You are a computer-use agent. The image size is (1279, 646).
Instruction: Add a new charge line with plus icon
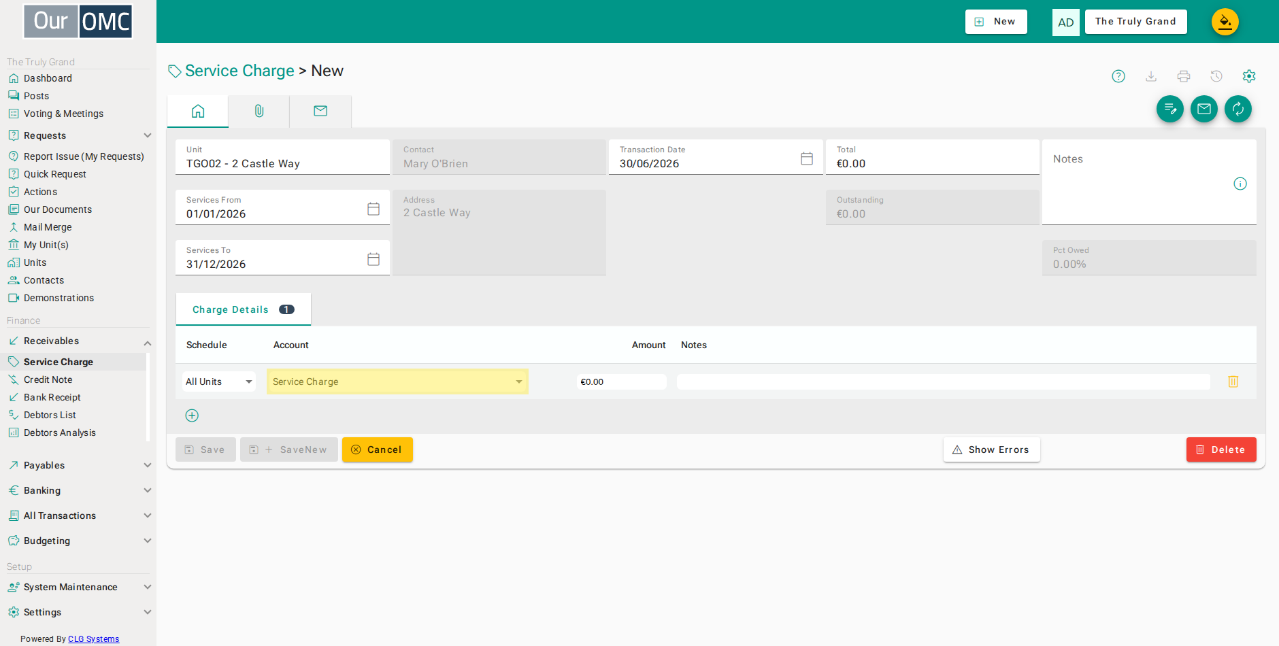tap(192, 415)
